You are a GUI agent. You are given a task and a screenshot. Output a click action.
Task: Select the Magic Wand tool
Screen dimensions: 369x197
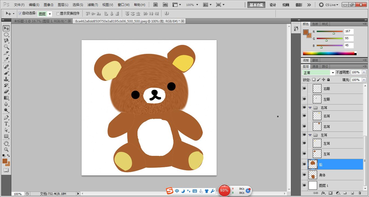point(6,47)
